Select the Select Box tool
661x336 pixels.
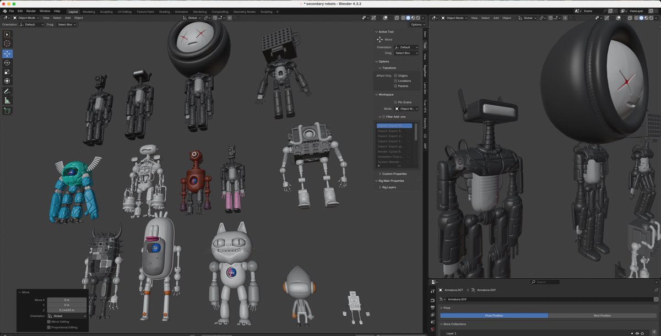[x=7, y=34]
